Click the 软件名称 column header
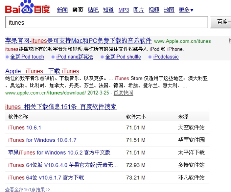Screen dimensions: 231x192 click(x=18, y=116)
